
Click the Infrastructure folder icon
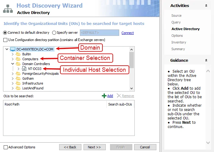(x=18, y=83)
